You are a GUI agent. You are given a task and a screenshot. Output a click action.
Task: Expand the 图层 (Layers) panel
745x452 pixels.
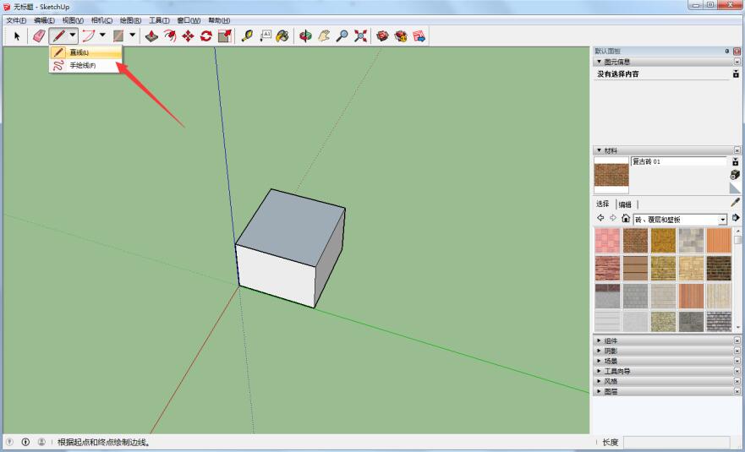(611, 391)
